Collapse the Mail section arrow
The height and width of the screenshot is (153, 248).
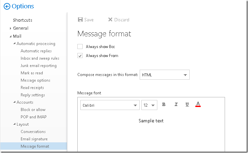10,36
